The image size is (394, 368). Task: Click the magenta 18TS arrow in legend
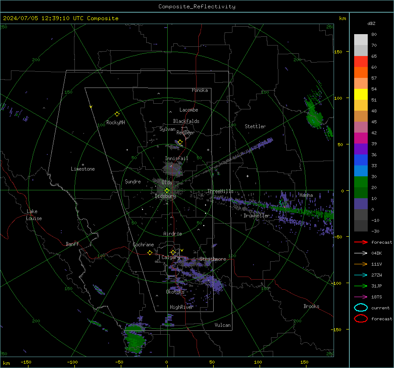(361, 297)
